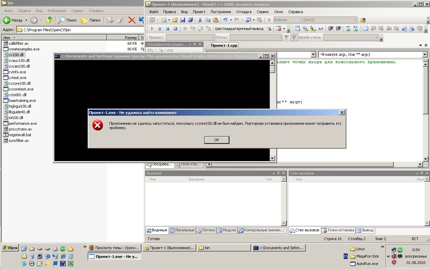The image size is (430, 269).
Task: Switch to the Локальные tab
Action: click(182, 230)
